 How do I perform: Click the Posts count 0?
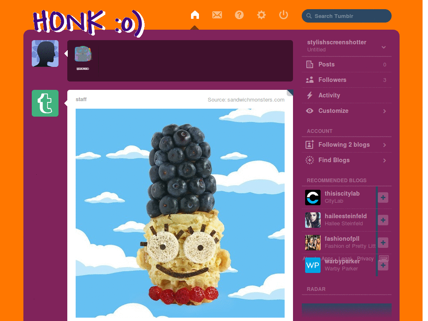click(x=385, y=65)
